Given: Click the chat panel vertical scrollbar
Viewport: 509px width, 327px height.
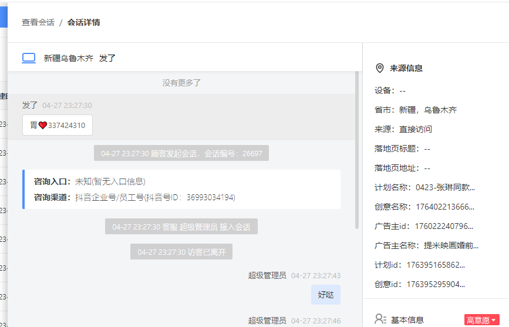Looking at the screenshot, I should [357, 150].
